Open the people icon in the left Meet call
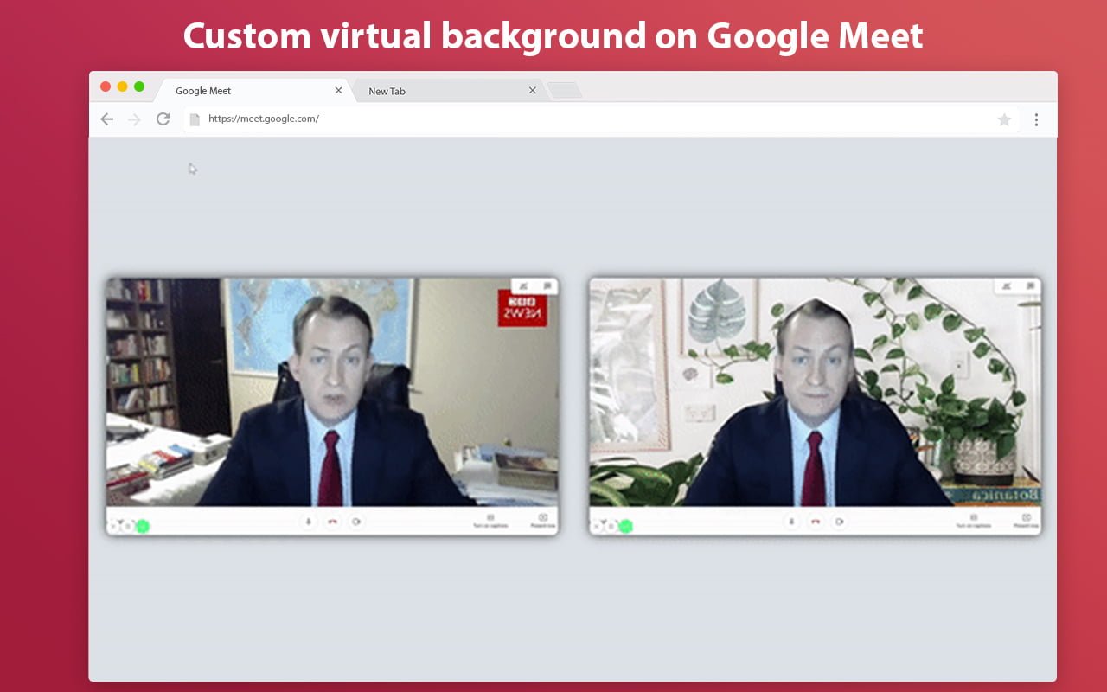This screenshot has height=692, width=1107. coord(522,285)
